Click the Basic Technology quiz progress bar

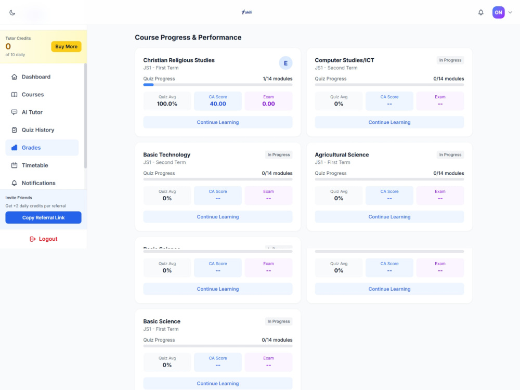pos(217,179)
